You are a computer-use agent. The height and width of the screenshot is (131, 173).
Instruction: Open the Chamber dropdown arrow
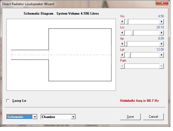point(73,117)
